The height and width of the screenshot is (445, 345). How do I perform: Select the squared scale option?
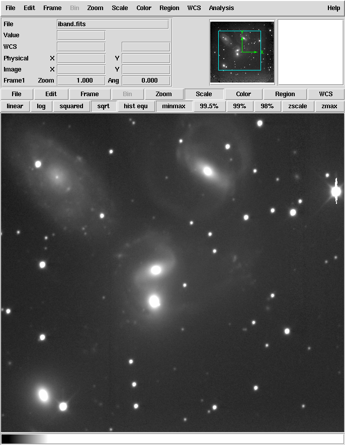71,106
